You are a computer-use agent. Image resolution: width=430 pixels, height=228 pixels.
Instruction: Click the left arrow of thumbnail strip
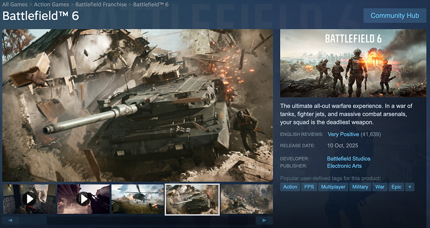[x=11, y=220]
